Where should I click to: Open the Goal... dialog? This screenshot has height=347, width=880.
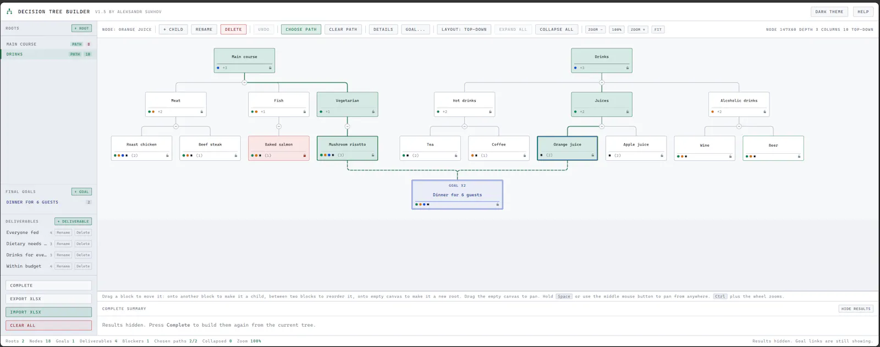pyautogui.click(x=415, y=30)
